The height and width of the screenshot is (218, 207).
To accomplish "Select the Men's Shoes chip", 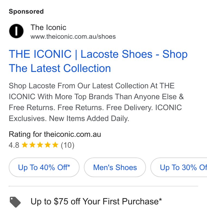I will (115, 167).
